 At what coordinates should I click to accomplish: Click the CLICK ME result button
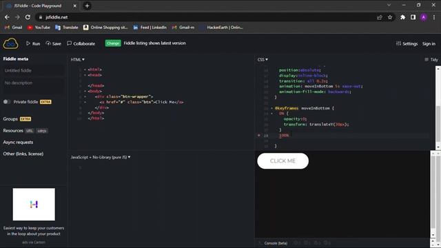point(283,161)
